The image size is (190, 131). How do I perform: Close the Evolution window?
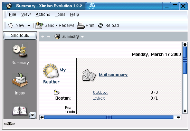[183, 6]
